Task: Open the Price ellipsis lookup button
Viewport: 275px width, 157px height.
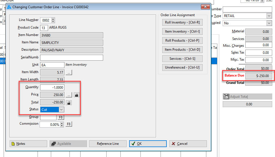Action: coord(69,95)
